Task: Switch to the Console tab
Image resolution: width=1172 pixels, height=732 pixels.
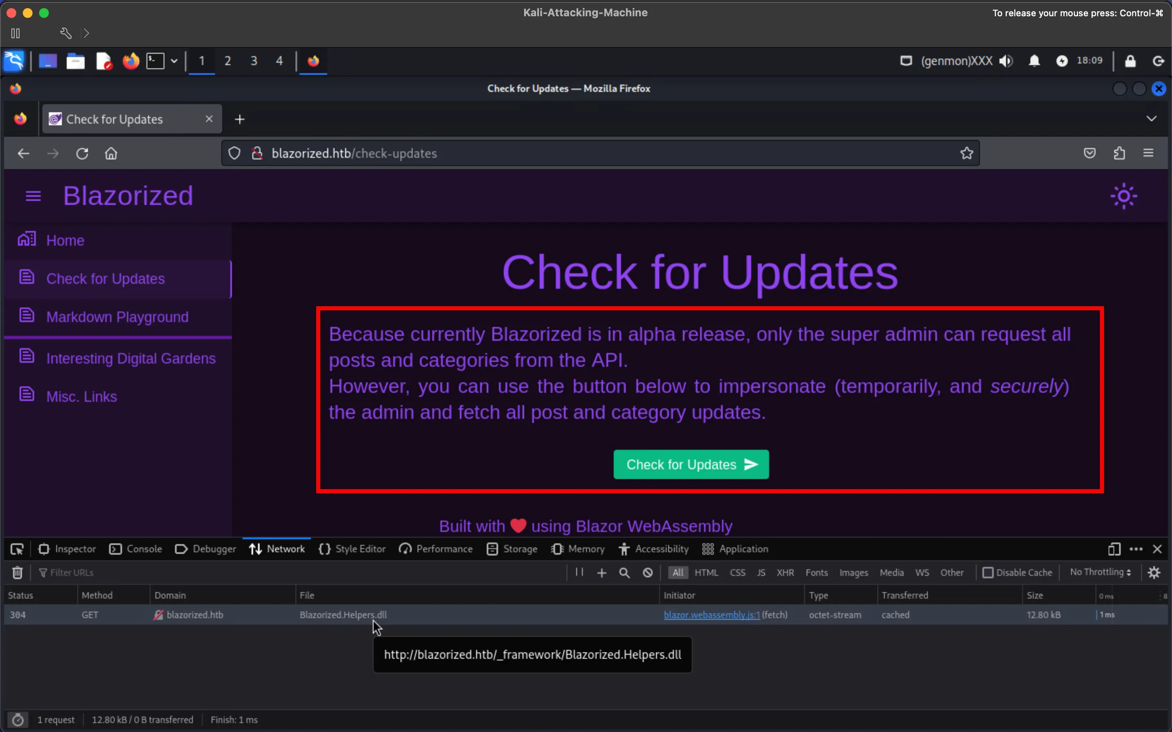Action: pos(136,549)
